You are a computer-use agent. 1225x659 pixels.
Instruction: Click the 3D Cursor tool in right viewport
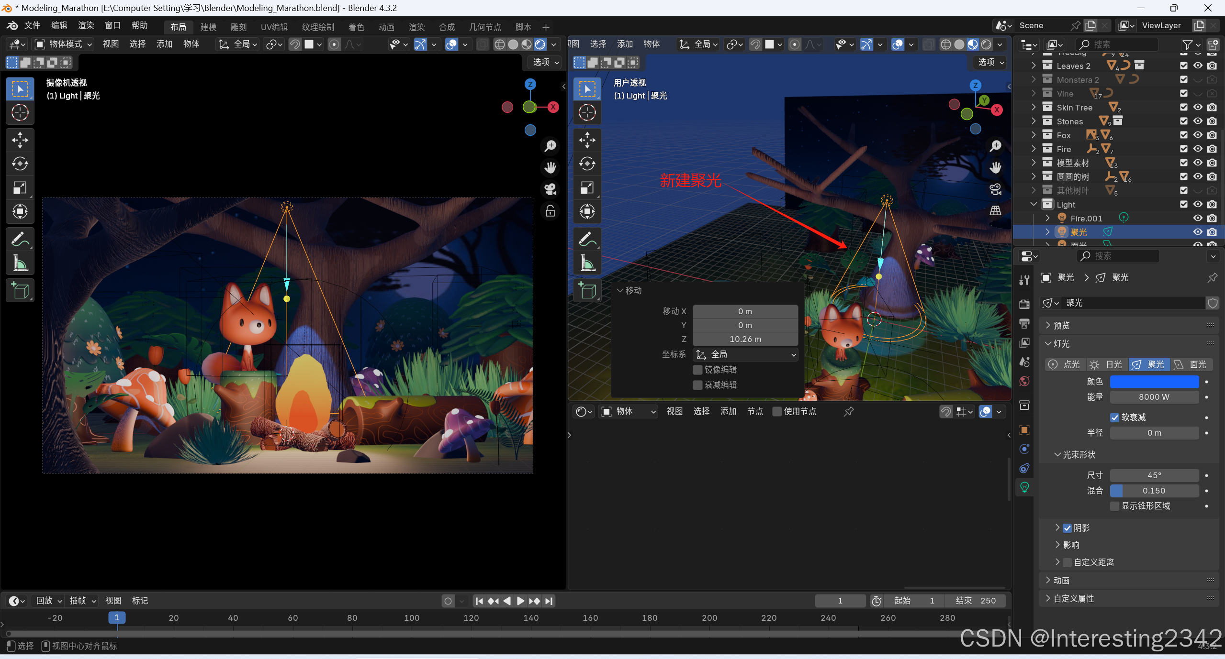click(x=587, y=113)
